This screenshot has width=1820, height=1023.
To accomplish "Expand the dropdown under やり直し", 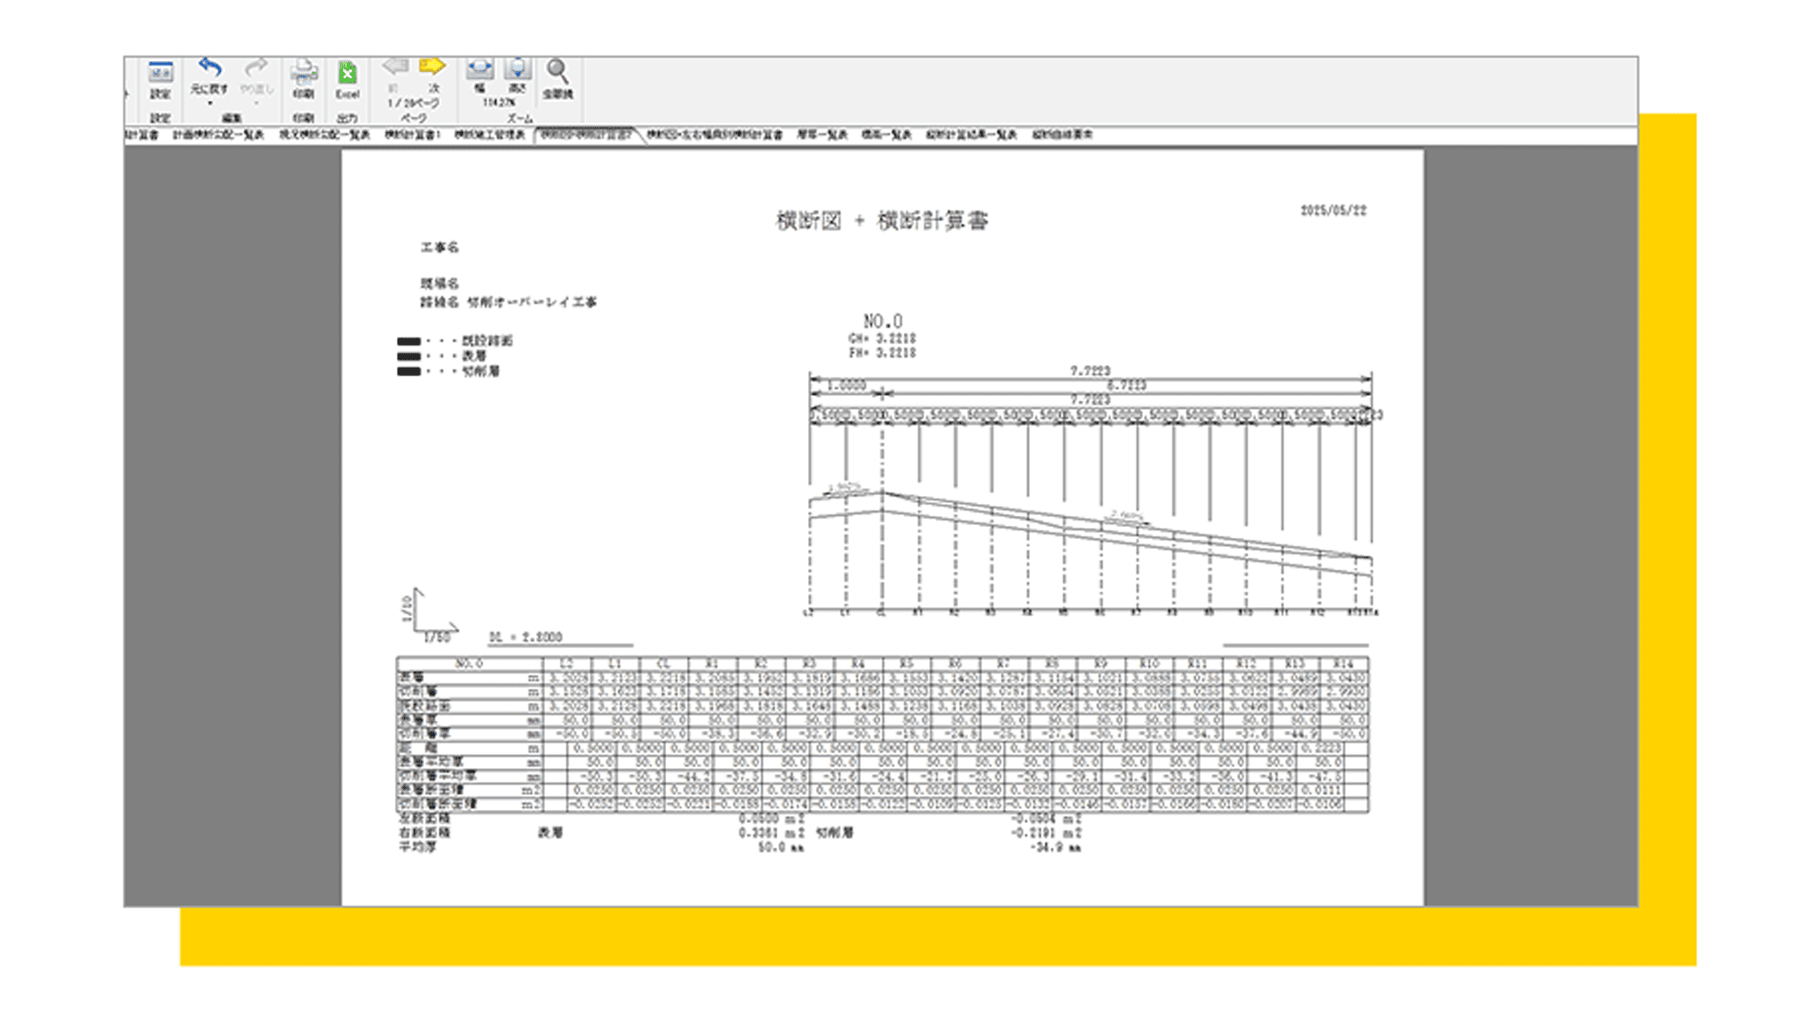I will pos(257,103).
